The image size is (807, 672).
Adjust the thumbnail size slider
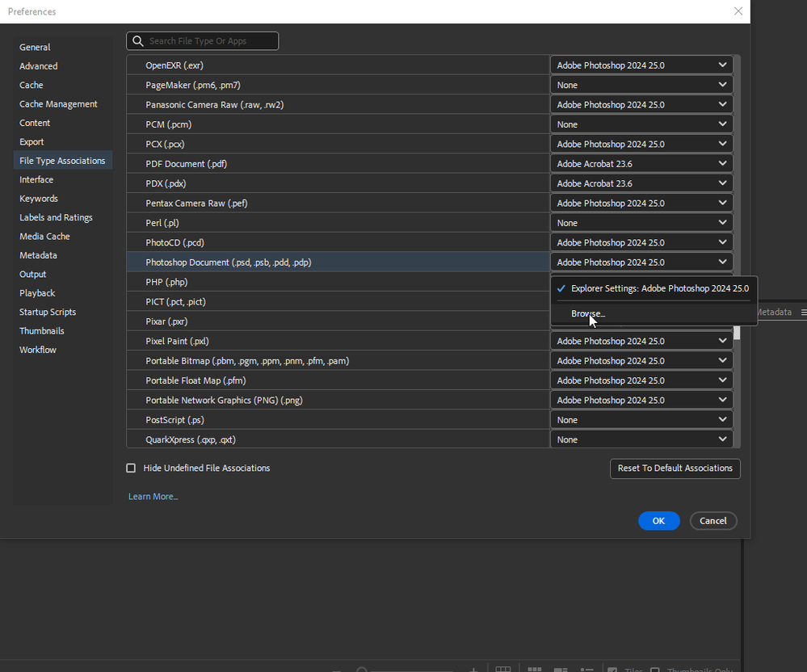click(361, 670)
